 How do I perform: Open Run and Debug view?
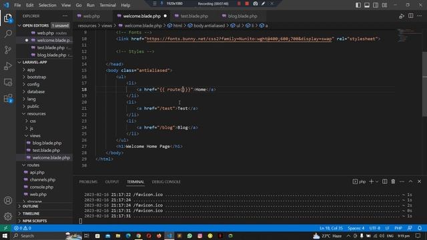tap(8, 66)
